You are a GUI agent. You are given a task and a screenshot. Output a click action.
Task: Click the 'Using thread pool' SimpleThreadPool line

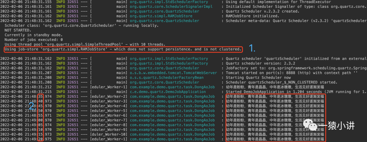(x=85, y=44)
